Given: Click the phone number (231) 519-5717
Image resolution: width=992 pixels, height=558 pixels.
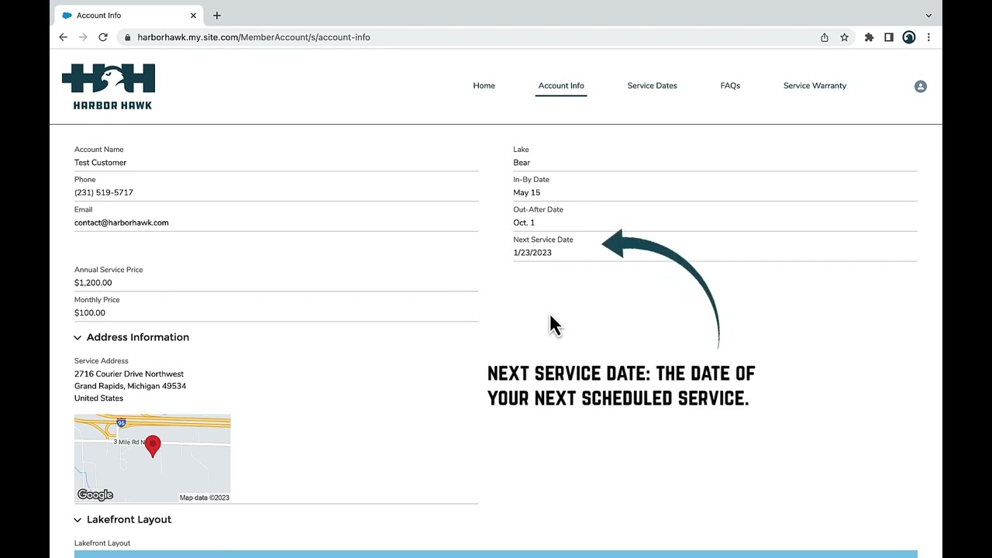Looking at the screenshot, I should 104,193.
